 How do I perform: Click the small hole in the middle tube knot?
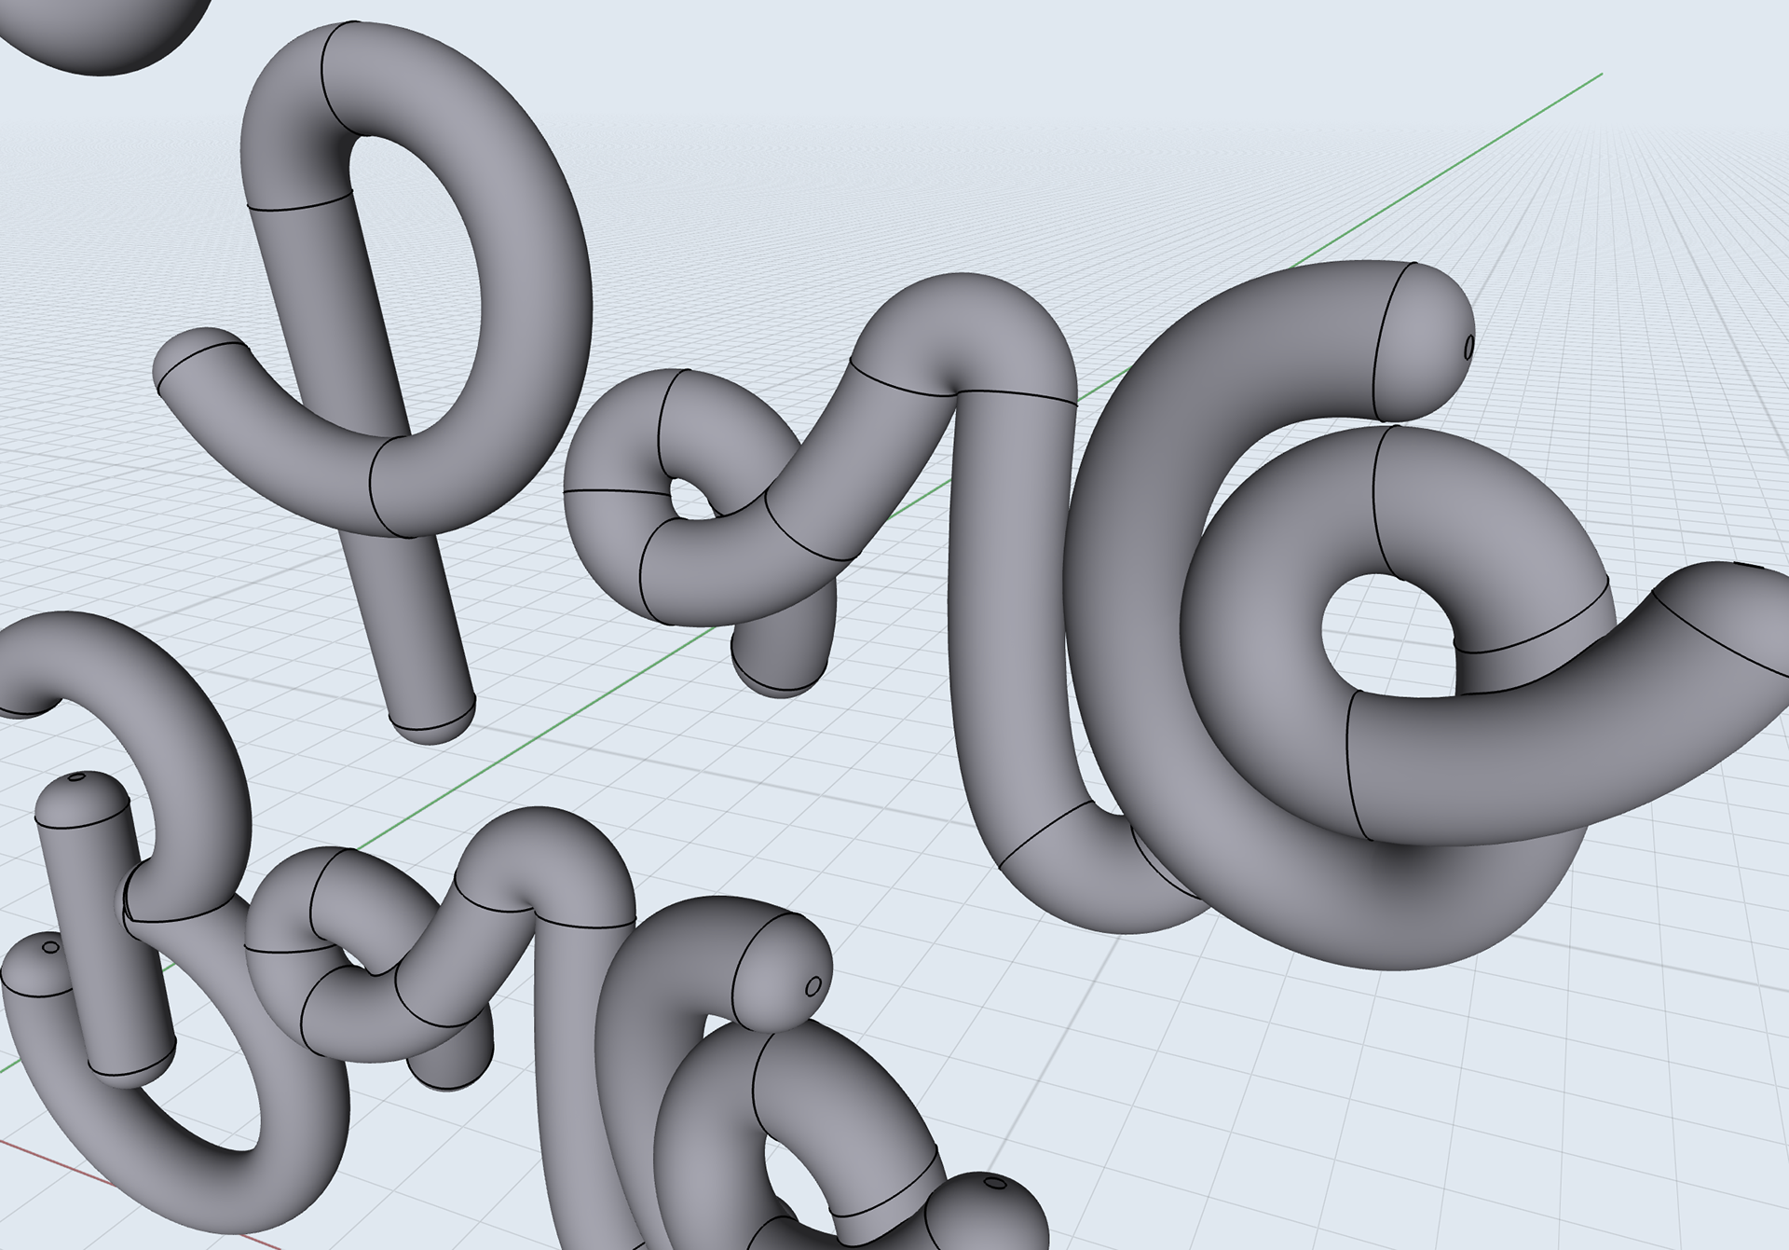point(688,501)
